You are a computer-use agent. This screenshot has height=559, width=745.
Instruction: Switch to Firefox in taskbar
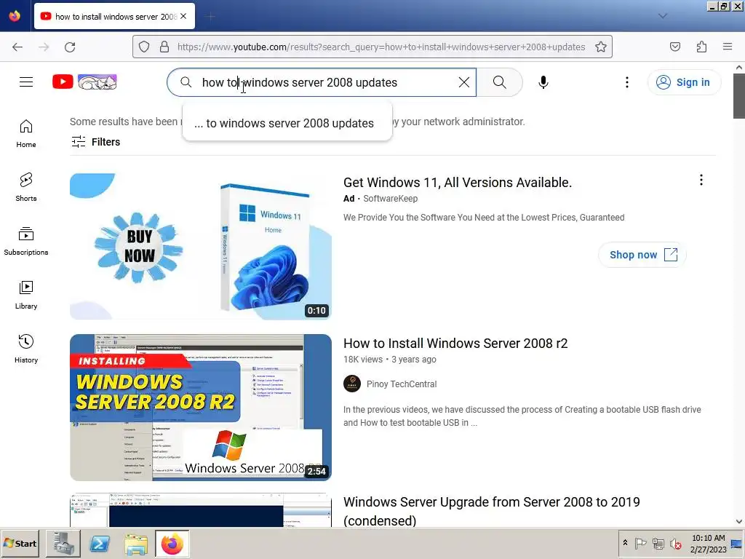click(x=172, y=543)
